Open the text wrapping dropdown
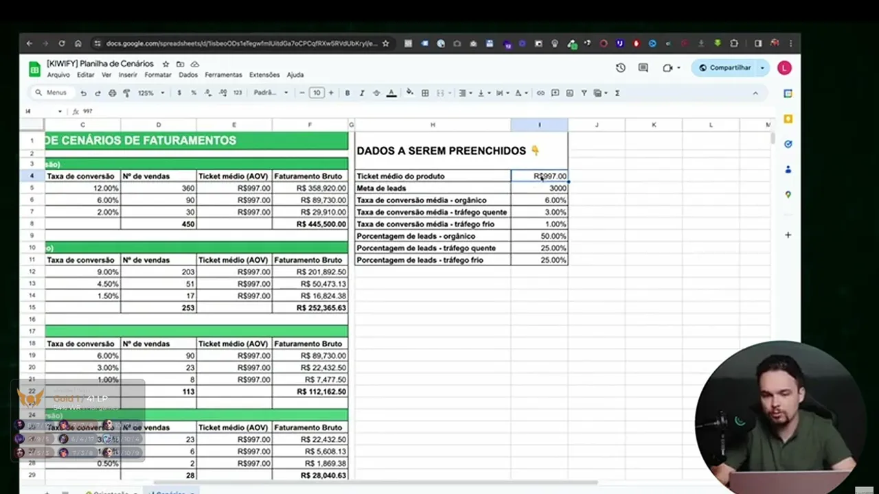The image size is (879, 494). (501, 93)
